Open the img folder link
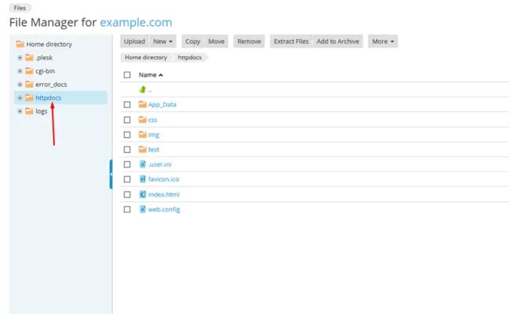The height and width of the screenshot is (314, 509). coord(153,135)
